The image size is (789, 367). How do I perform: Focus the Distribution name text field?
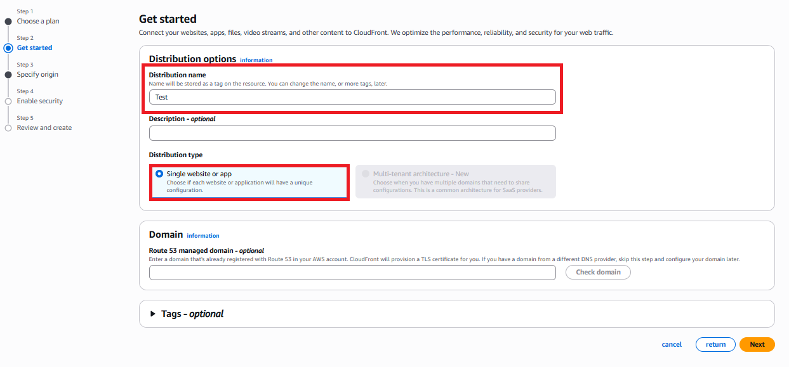tap(352, 97)
